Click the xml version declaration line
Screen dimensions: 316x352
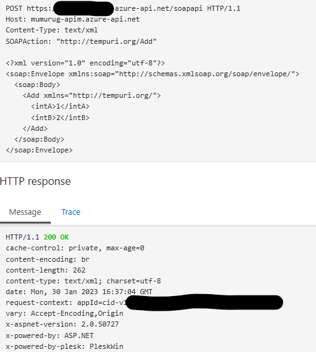point(85,63)
